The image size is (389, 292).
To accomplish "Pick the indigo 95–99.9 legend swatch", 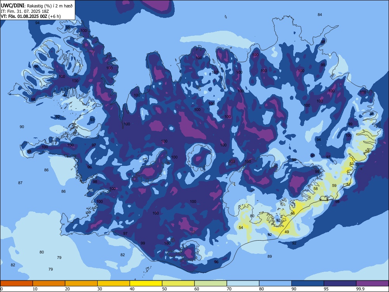I will click(x=340, y=283).
